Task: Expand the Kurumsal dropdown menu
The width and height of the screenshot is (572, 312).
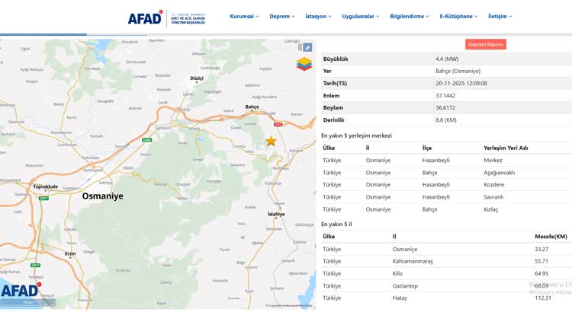Action: [x=244, y=16]
